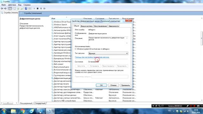Click the description box scroll-down arrow
Viewport: 203px width, 114px height.
pos(127,43)
